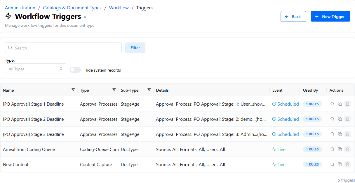The image size is (355, 183).
Task: Click Details text for Stage 3 Deadline row
Action: point(212,134)
